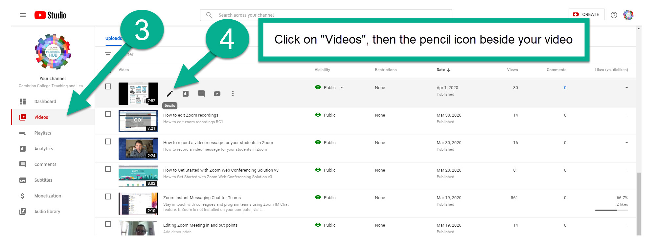Click the Dashboard grid icon
Screen dimensions: 657x243
pyautogui.click(x=23, y=102)
